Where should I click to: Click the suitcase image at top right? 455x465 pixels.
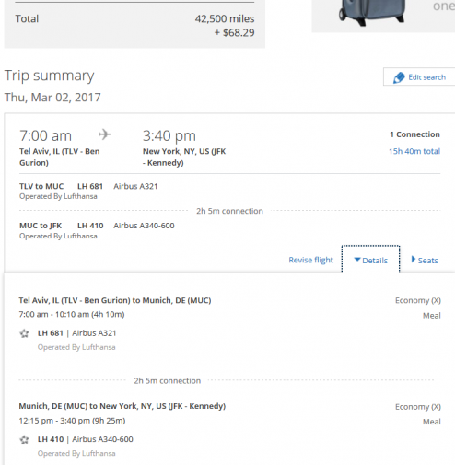tap(372, 12)
